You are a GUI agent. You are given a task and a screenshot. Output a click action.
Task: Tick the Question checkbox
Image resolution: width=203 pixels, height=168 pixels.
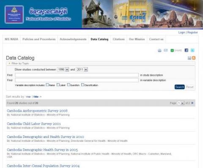69,85
